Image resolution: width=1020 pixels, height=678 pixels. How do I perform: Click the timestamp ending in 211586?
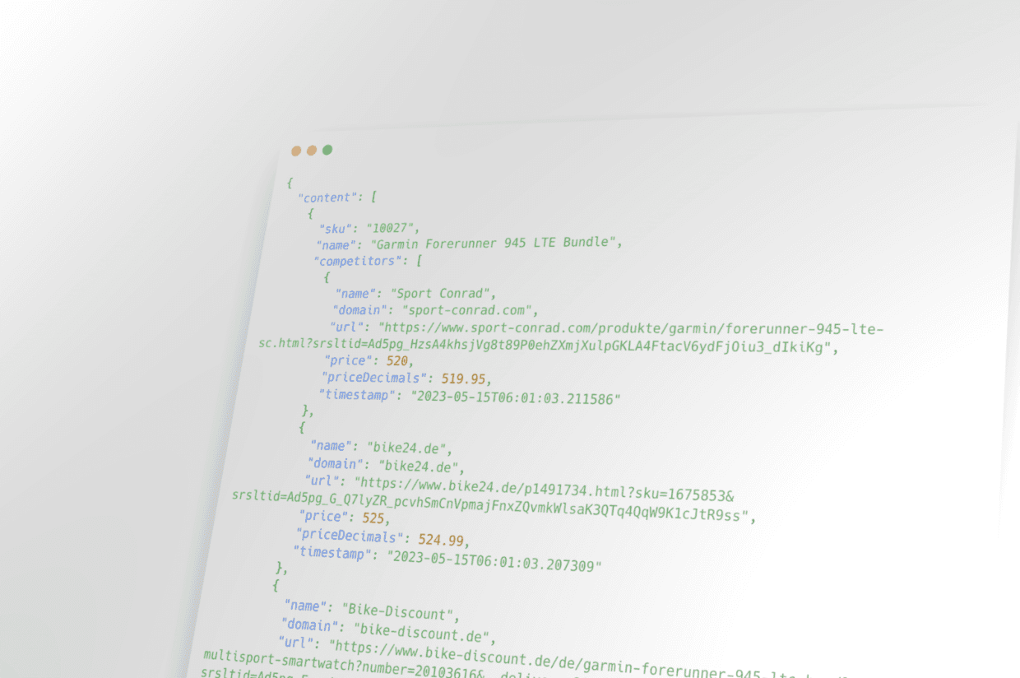click(515, 397)
